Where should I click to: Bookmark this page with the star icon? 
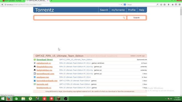tap(161, 5)
